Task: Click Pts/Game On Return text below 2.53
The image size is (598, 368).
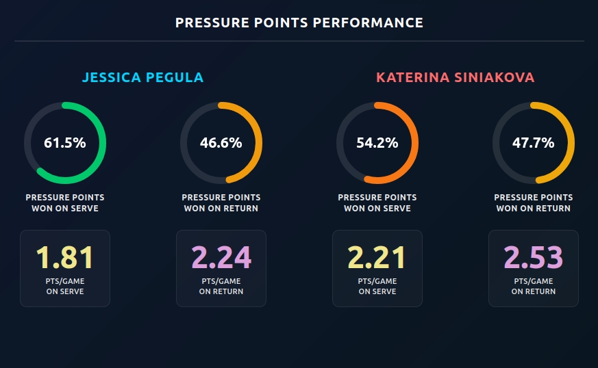Action: (533, 286)
